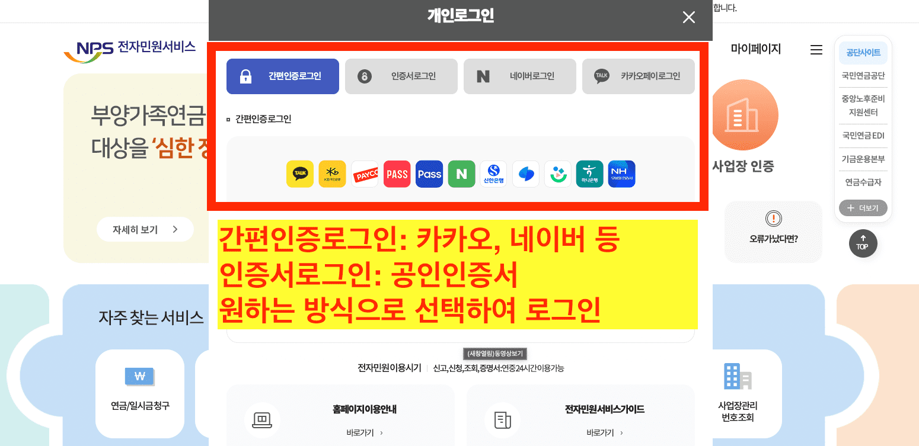Expand the side panel with 더보기
This screenshot has width=919, height=446.
point(863,208)
